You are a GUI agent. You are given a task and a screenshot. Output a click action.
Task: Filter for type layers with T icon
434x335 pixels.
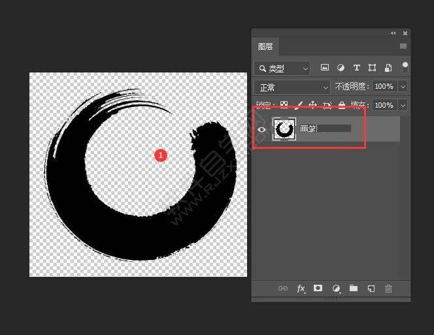356,67
